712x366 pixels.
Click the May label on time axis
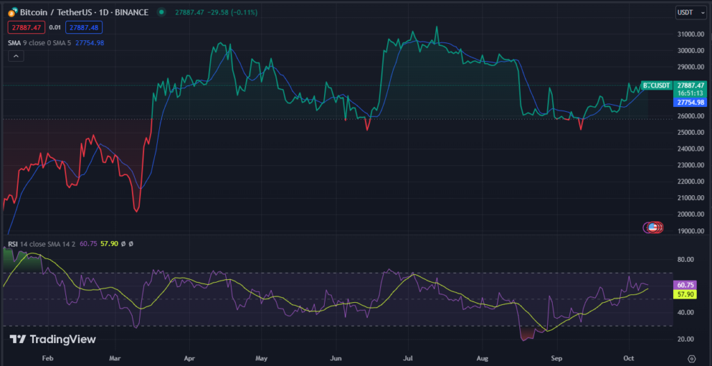pyautogui.click(x=261, y=358)
